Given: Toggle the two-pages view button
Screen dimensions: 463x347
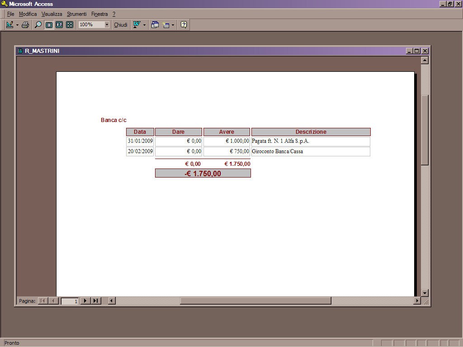Looking at the screenshot, I should tap(59, 25).
